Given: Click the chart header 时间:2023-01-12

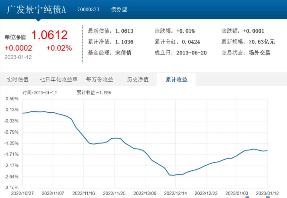Looking at the screenshot, I should pyautogui.click(x=40, y=93).
